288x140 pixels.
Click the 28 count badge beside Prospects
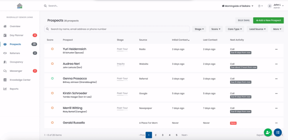[x=34, y=44]
